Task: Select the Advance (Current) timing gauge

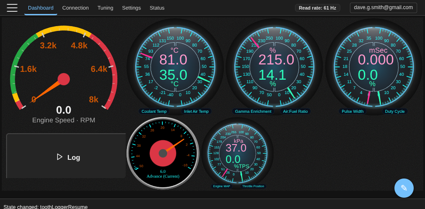Action: [x=163, y=153]
